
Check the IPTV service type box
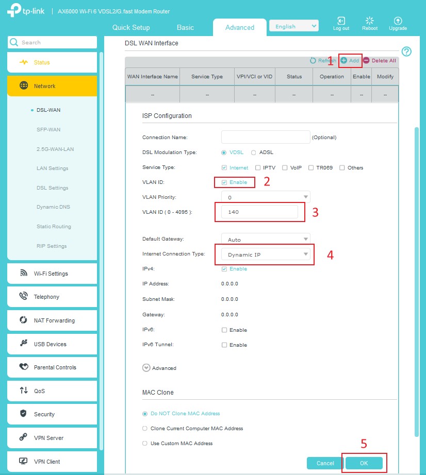click(258, 168)
